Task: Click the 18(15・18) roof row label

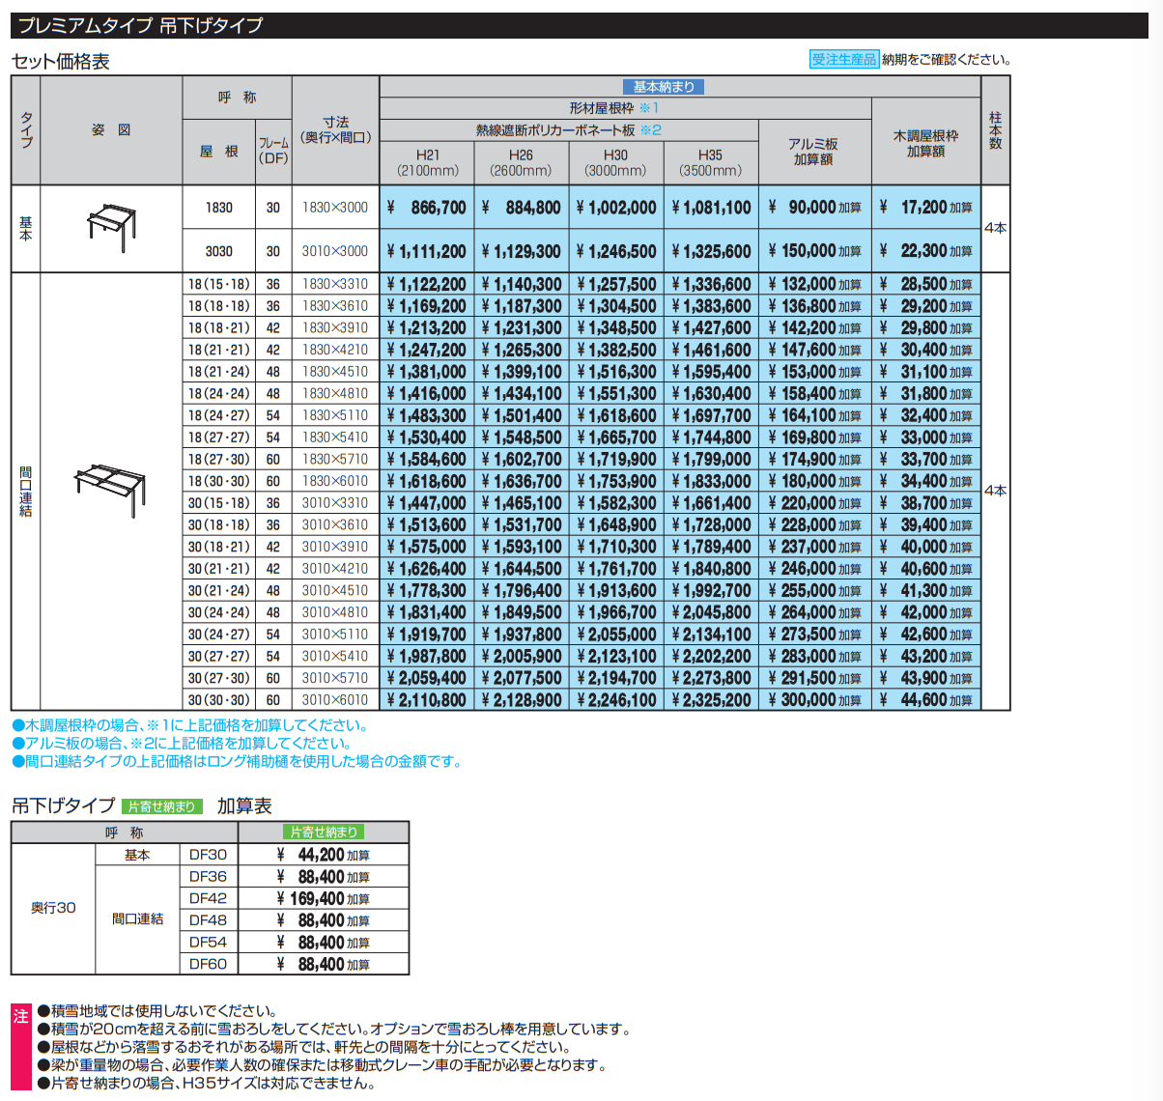Action: [x=218, y=285]
